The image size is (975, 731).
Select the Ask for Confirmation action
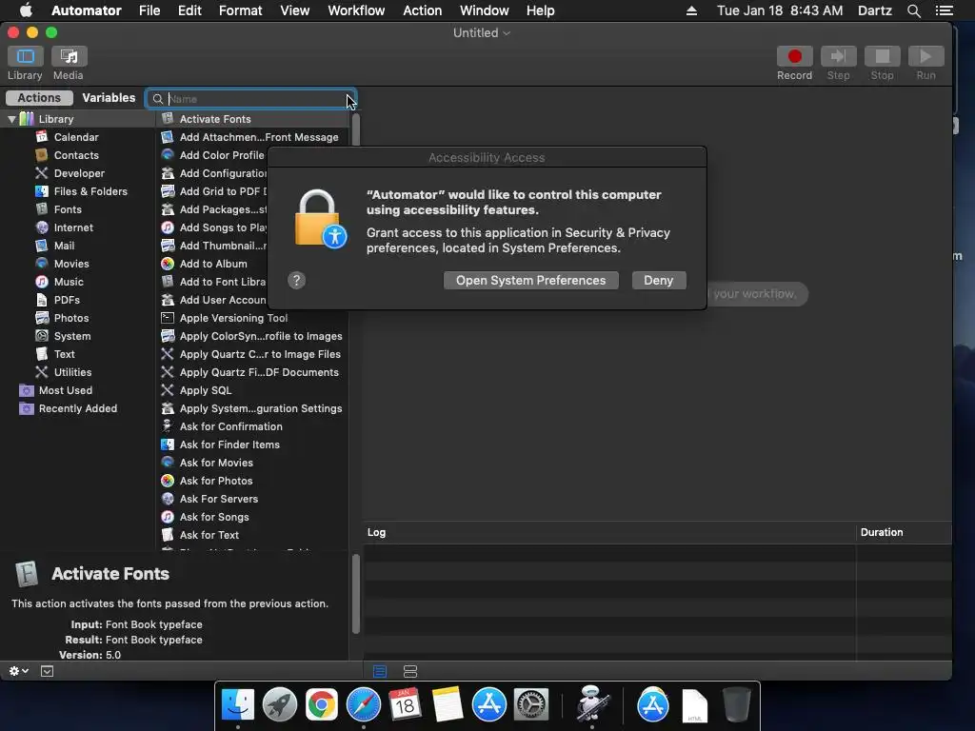[251, 426]
